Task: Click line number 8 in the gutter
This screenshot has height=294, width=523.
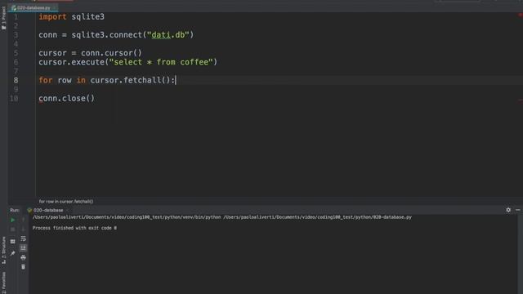Action: pyautogui.click(x=16, y=80)
